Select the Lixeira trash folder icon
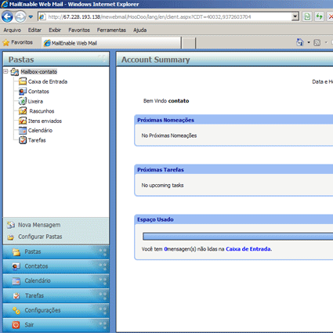 click(x=23, y=101)
